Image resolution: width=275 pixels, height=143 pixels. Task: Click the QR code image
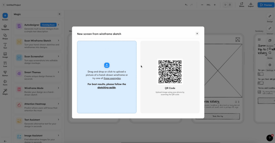170,72
